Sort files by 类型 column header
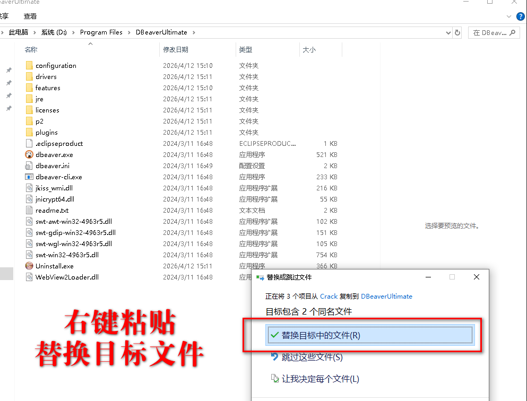 pos(245,49)
